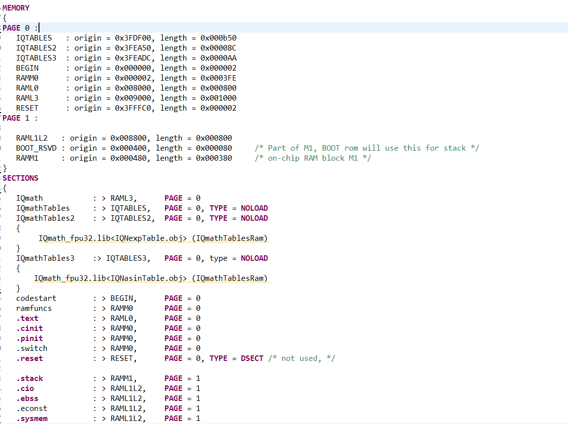Click the MEMORY keyword at the top
The image size is (568, 424).
click(x=16, y=8)
